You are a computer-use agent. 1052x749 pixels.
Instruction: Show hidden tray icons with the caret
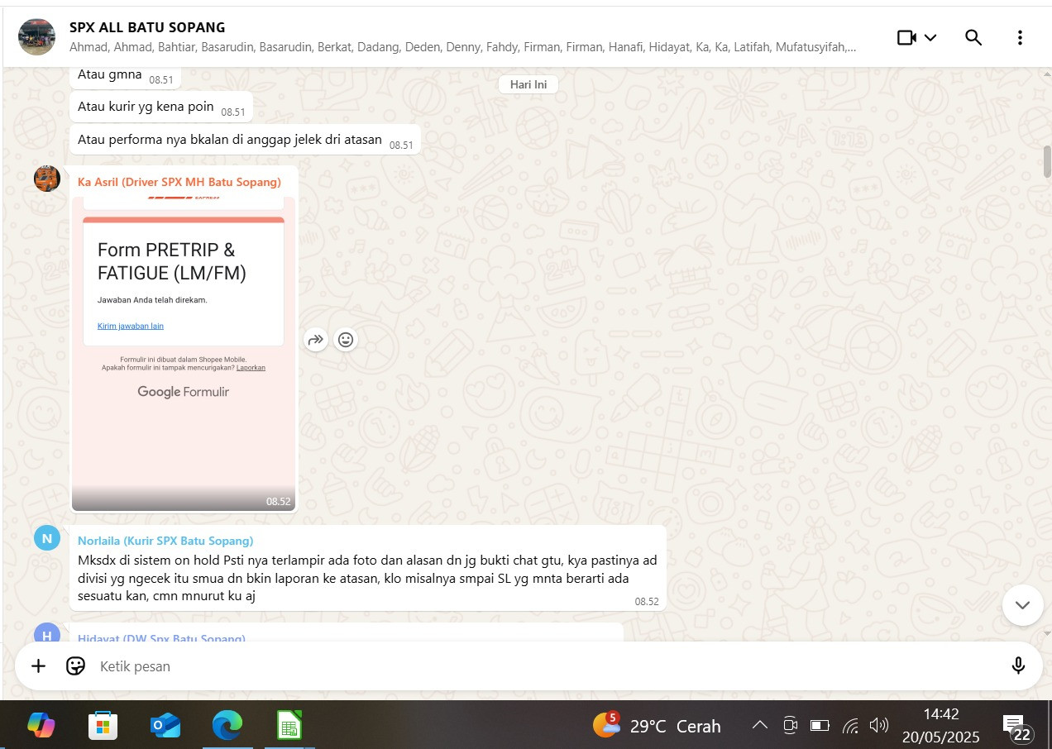pos(759,726)
